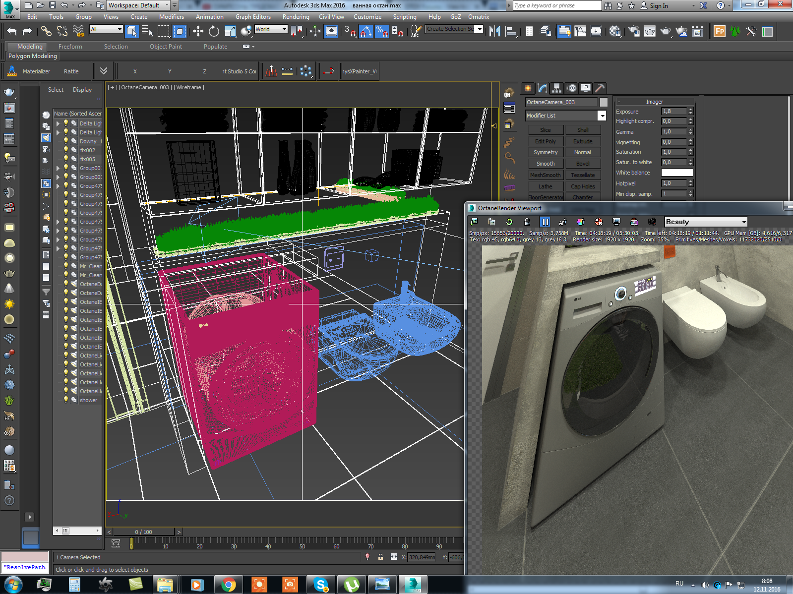Toggle the selection lock in status bar
This screenshot has width=793, height=594.
click(380, 557)
